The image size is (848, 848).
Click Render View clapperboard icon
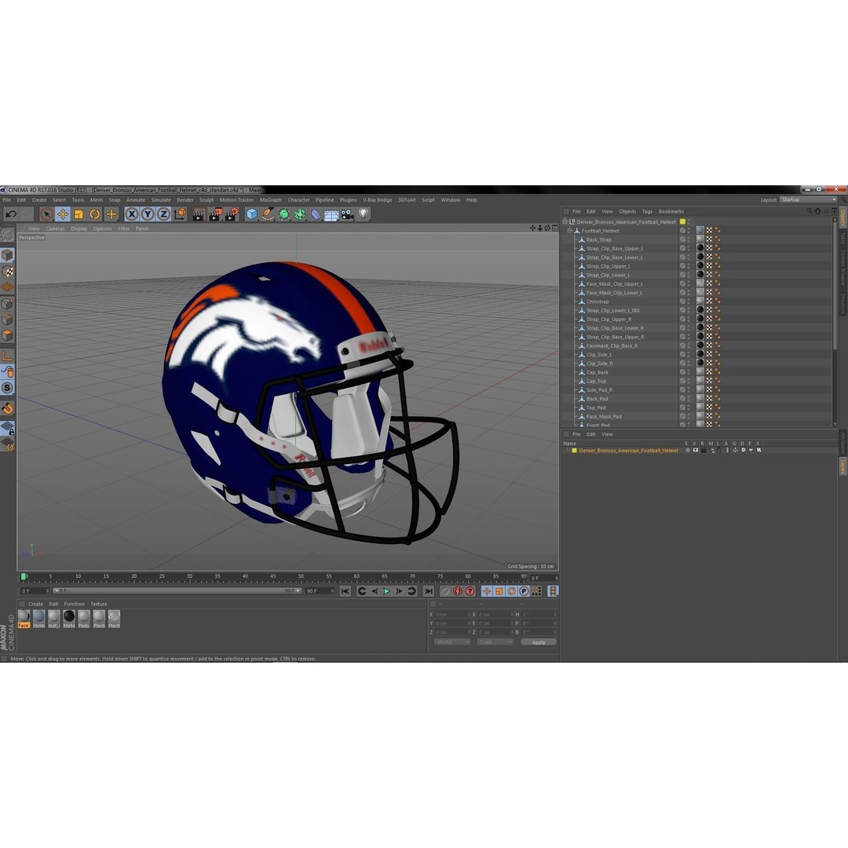pyautogui.click(x=199, y=214)
